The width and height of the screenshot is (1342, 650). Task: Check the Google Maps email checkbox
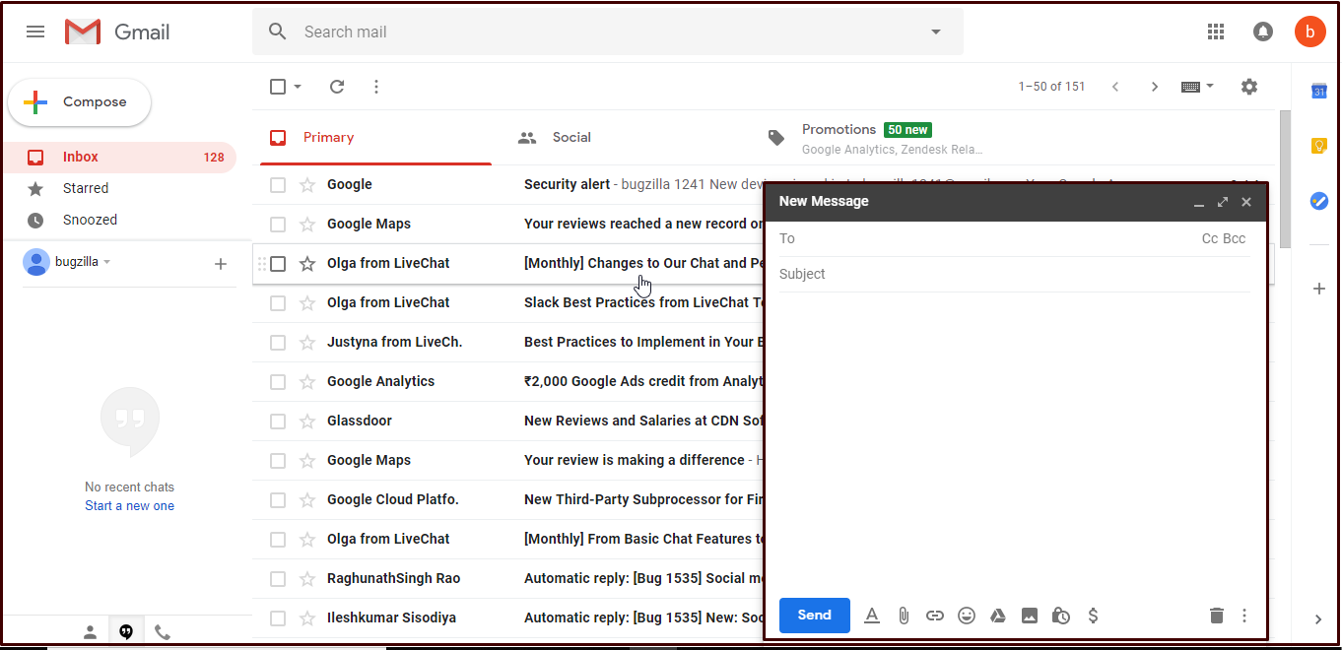tap(278, 224)
